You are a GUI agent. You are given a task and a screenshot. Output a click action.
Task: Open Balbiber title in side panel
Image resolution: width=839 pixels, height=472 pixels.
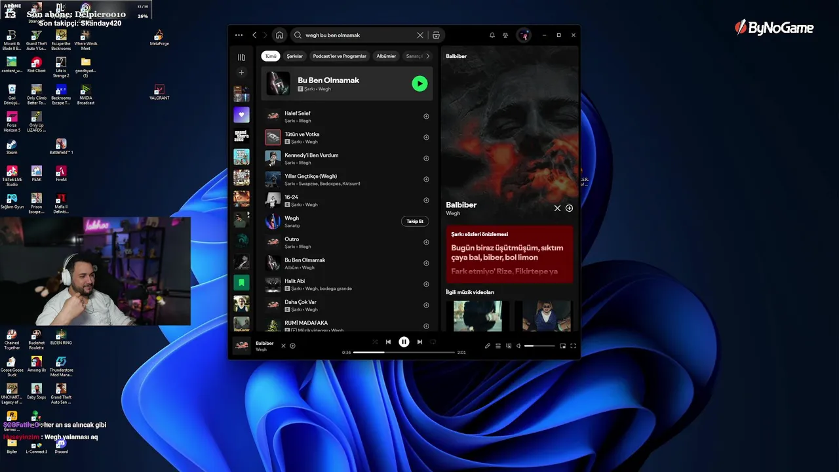coord(461,205)
